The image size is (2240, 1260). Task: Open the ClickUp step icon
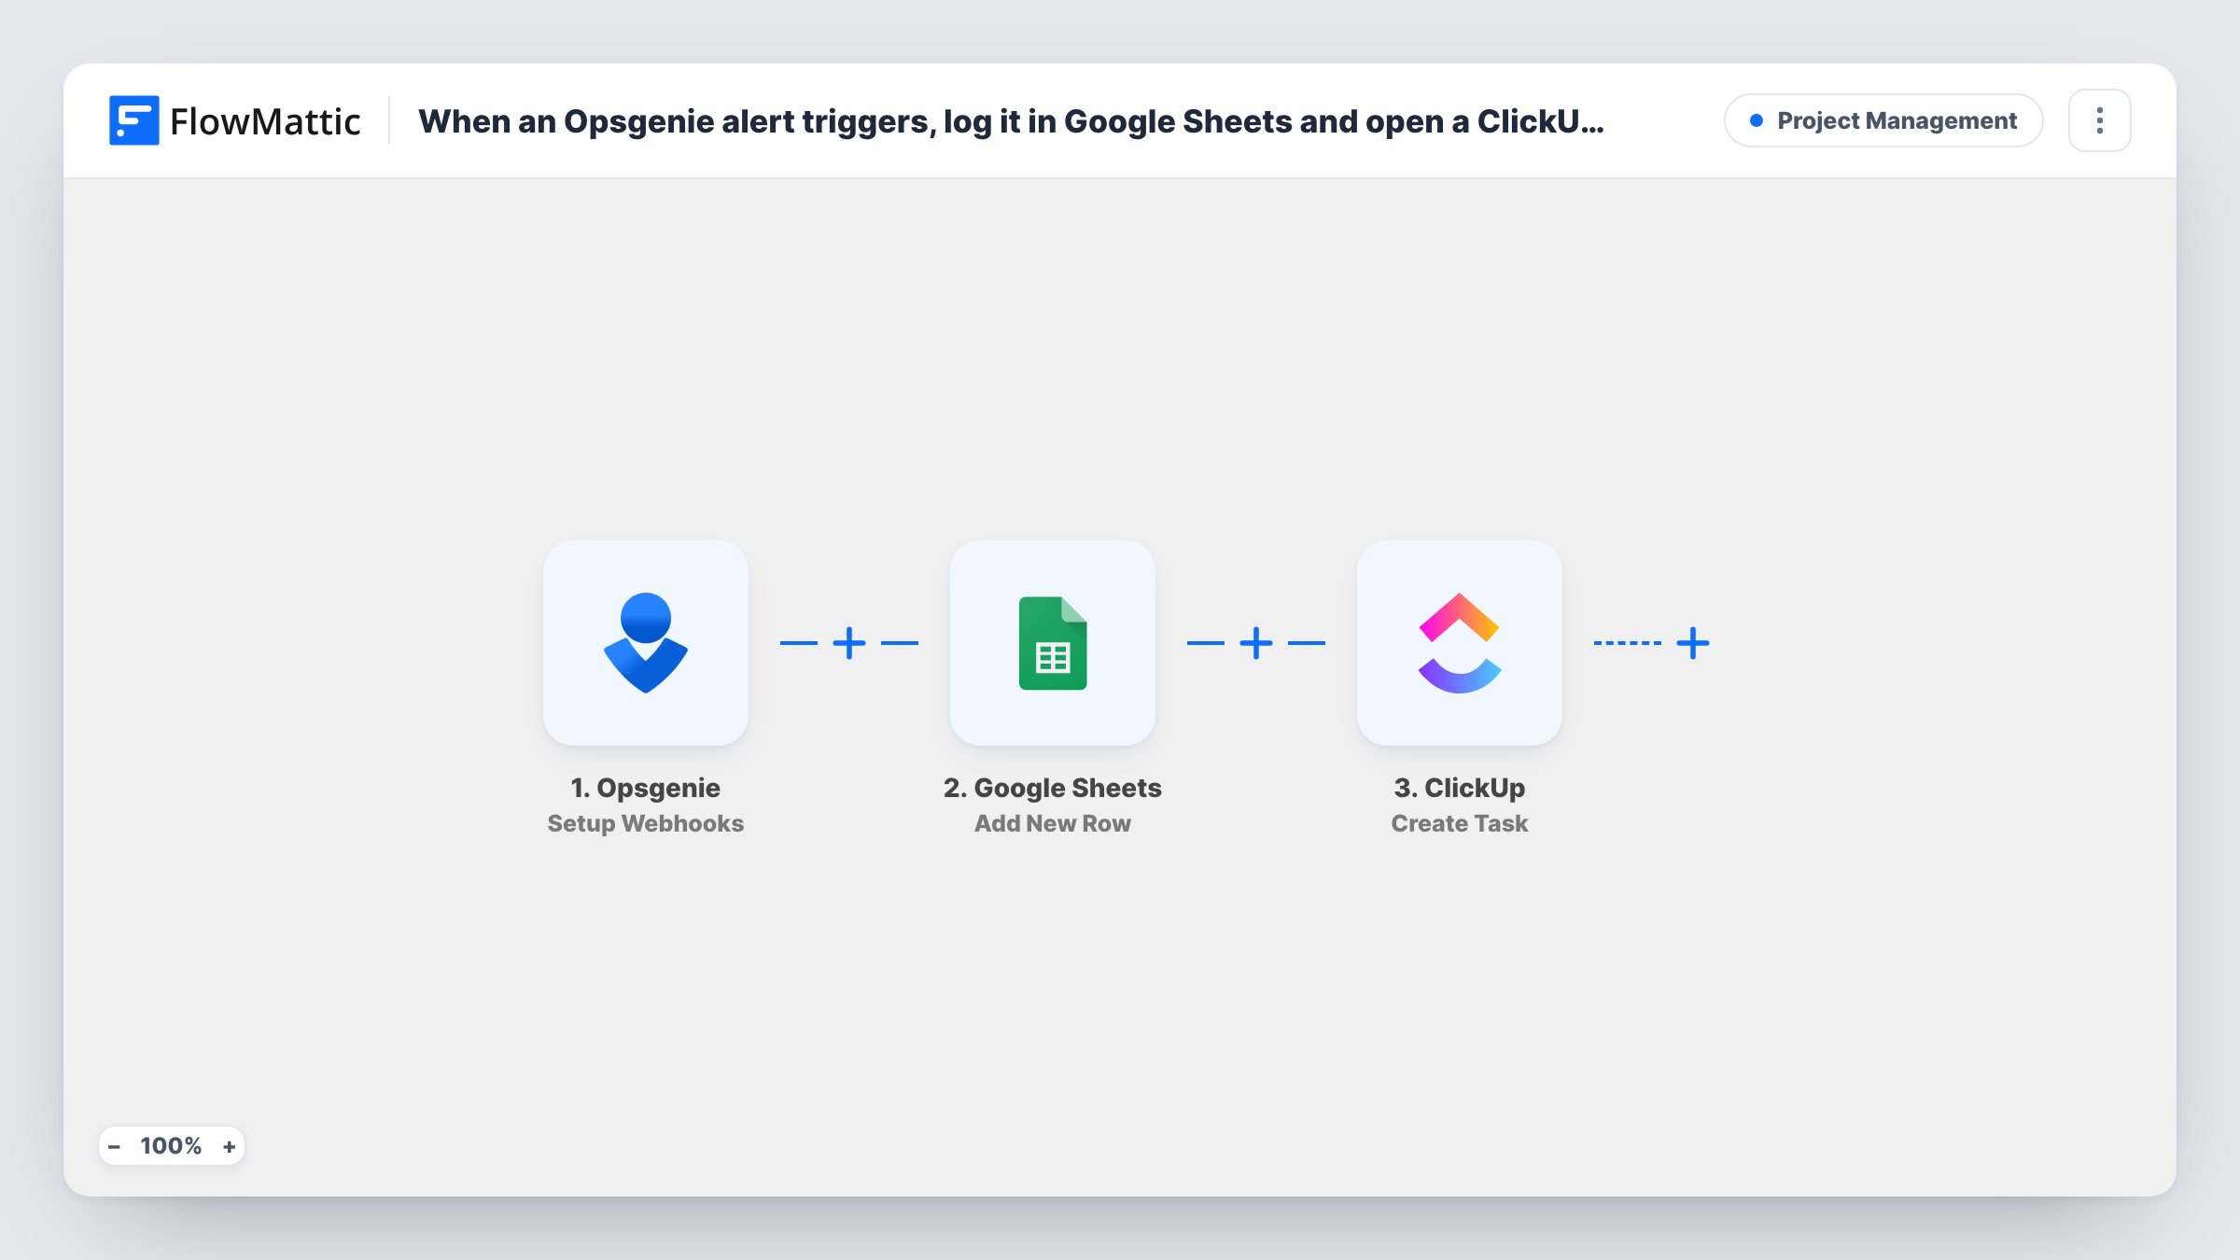[1459, 642]
